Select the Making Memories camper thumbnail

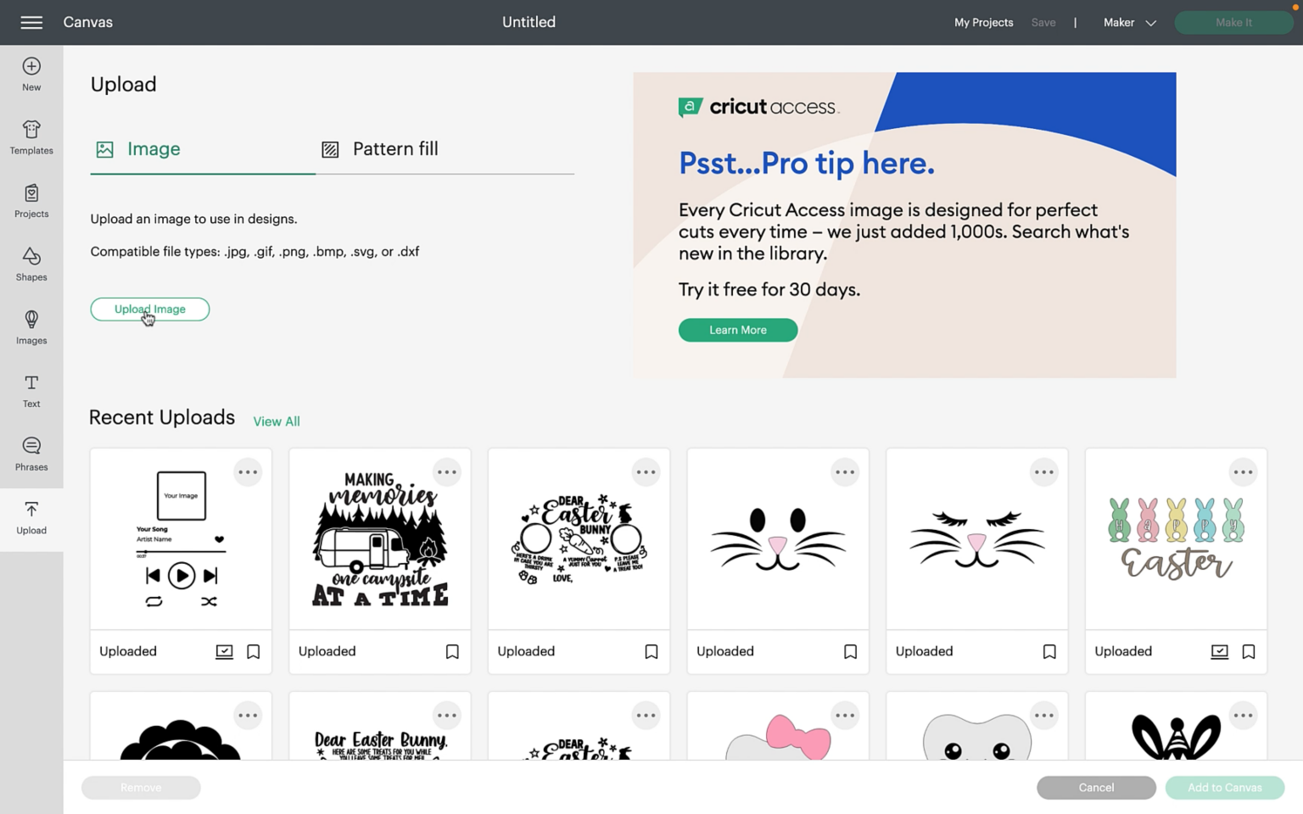tap(380, 539)
